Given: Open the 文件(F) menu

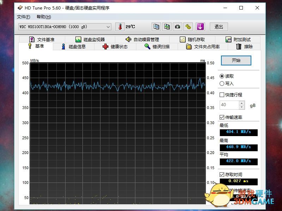Looking at the screenshot, I should click(x=23, y=17).
